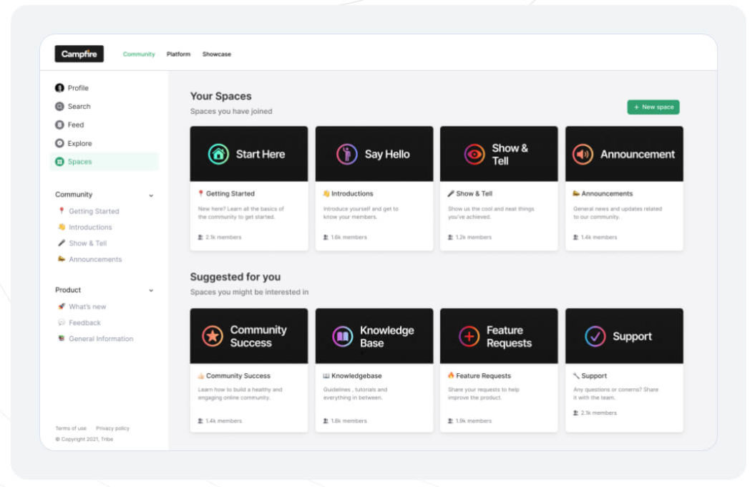The image size is (755, 487).
Task: Click the Spaces icon in the sidebar
Action: [x=59, y=162]
